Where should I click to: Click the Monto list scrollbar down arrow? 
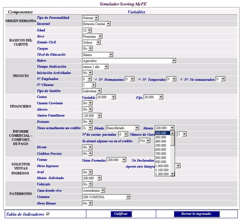172,174
